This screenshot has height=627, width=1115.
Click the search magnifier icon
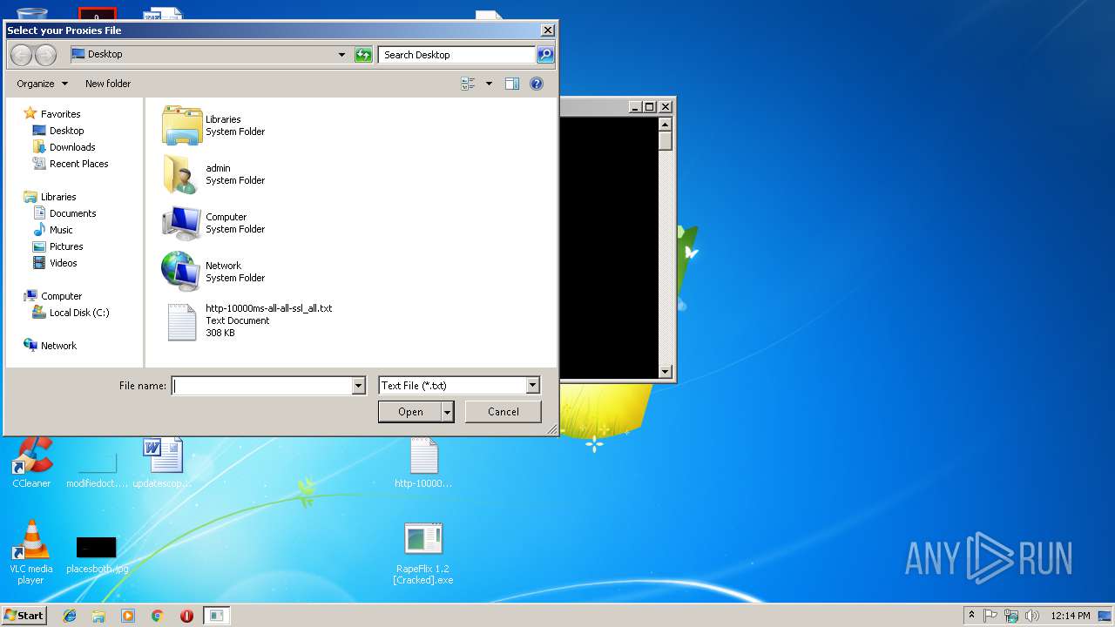pyautogui.click(x=544, y=55)
